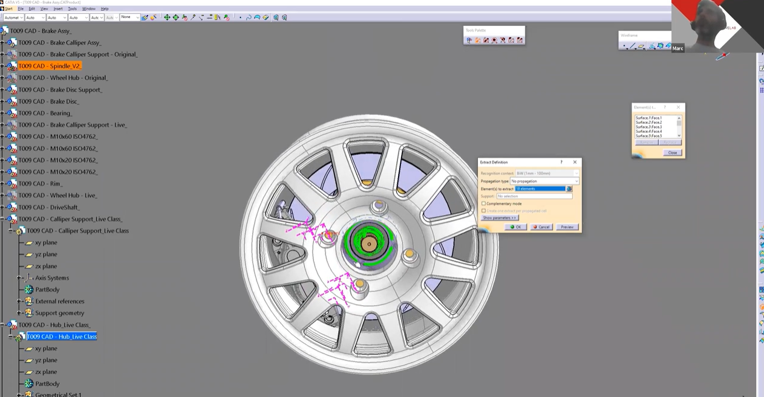
Task: Click the first green compass move icon
Action: point(168,18)
